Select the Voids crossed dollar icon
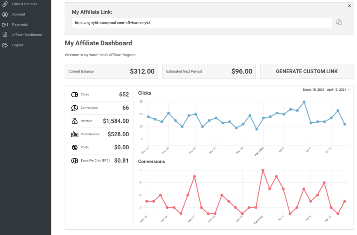 75,147
